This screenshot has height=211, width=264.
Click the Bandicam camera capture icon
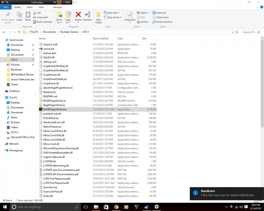59,2
